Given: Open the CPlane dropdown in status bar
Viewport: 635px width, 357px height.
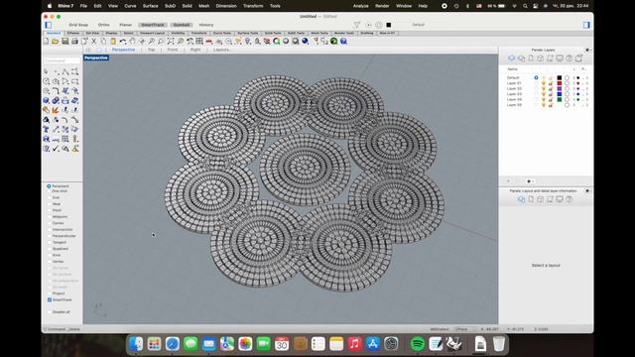Looking at the screenshot, I should pos(465,329).
